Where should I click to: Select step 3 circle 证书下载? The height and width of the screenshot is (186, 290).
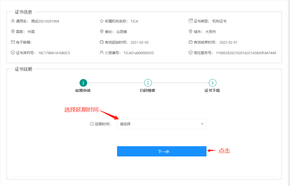click(x=212, y=83)
